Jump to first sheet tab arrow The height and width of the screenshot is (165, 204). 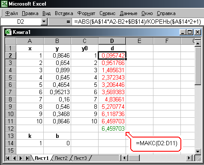tap(8, 158)
